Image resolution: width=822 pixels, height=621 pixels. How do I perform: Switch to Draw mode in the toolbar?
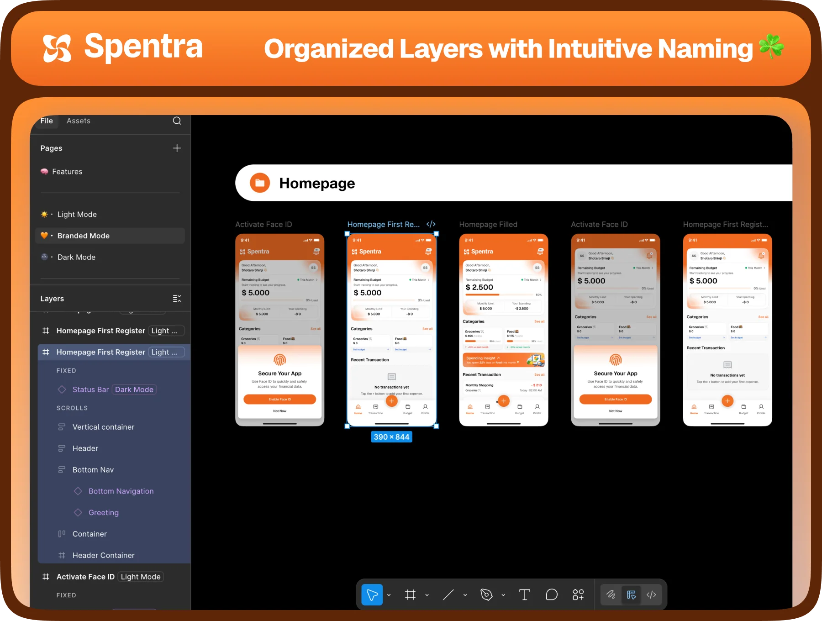pyautogui.click(x=611, y=595)
